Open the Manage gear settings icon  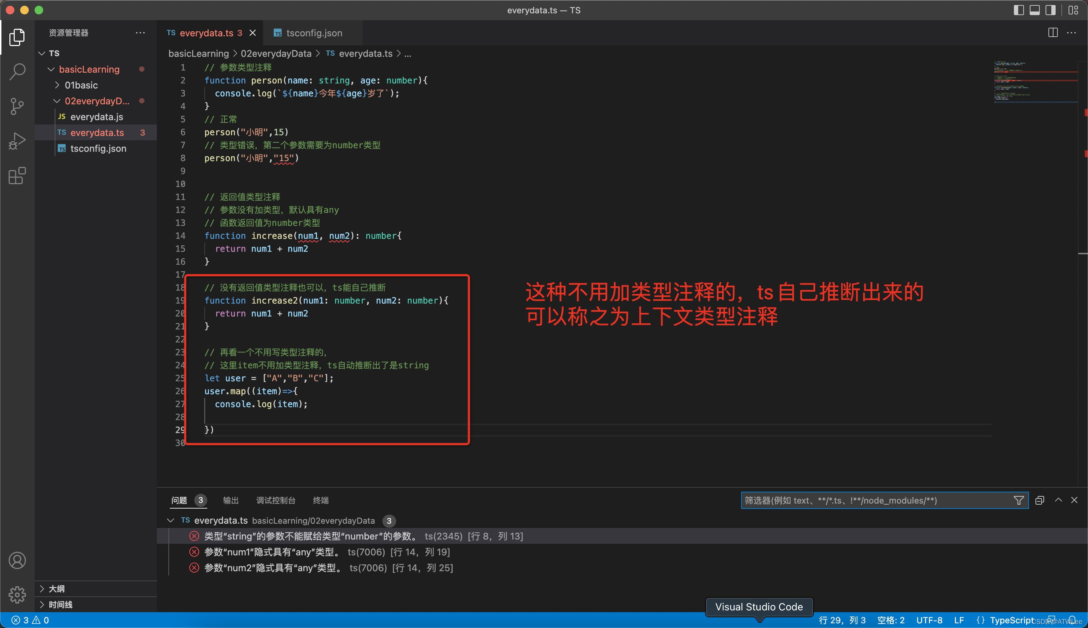17,595
